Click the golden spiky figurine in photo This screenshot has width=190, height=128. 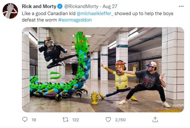pos(95,98)
